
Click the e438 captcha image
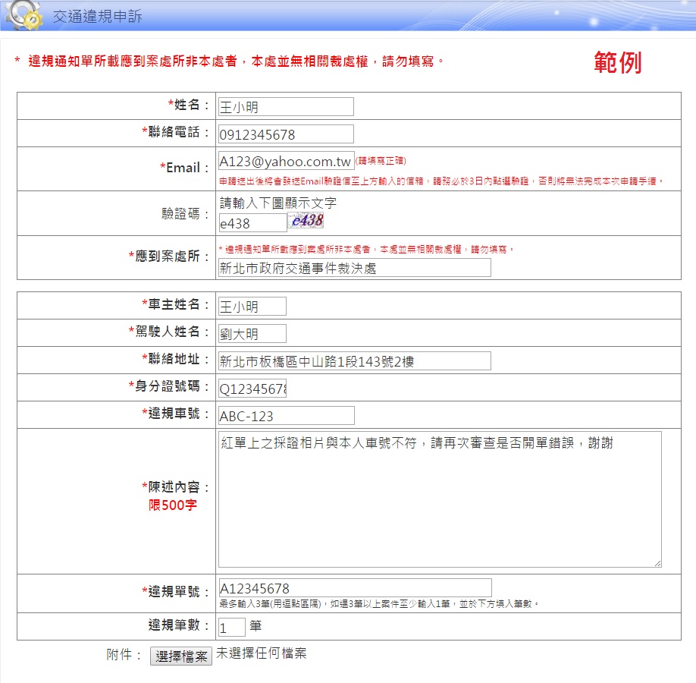[x=307, y=220]
